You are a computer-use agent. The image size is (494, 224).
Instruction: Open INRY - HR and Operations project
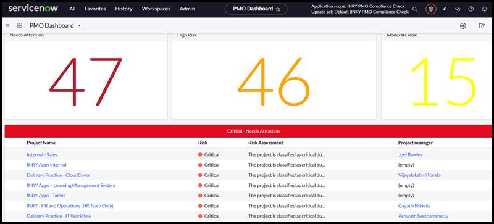[70, 205]
